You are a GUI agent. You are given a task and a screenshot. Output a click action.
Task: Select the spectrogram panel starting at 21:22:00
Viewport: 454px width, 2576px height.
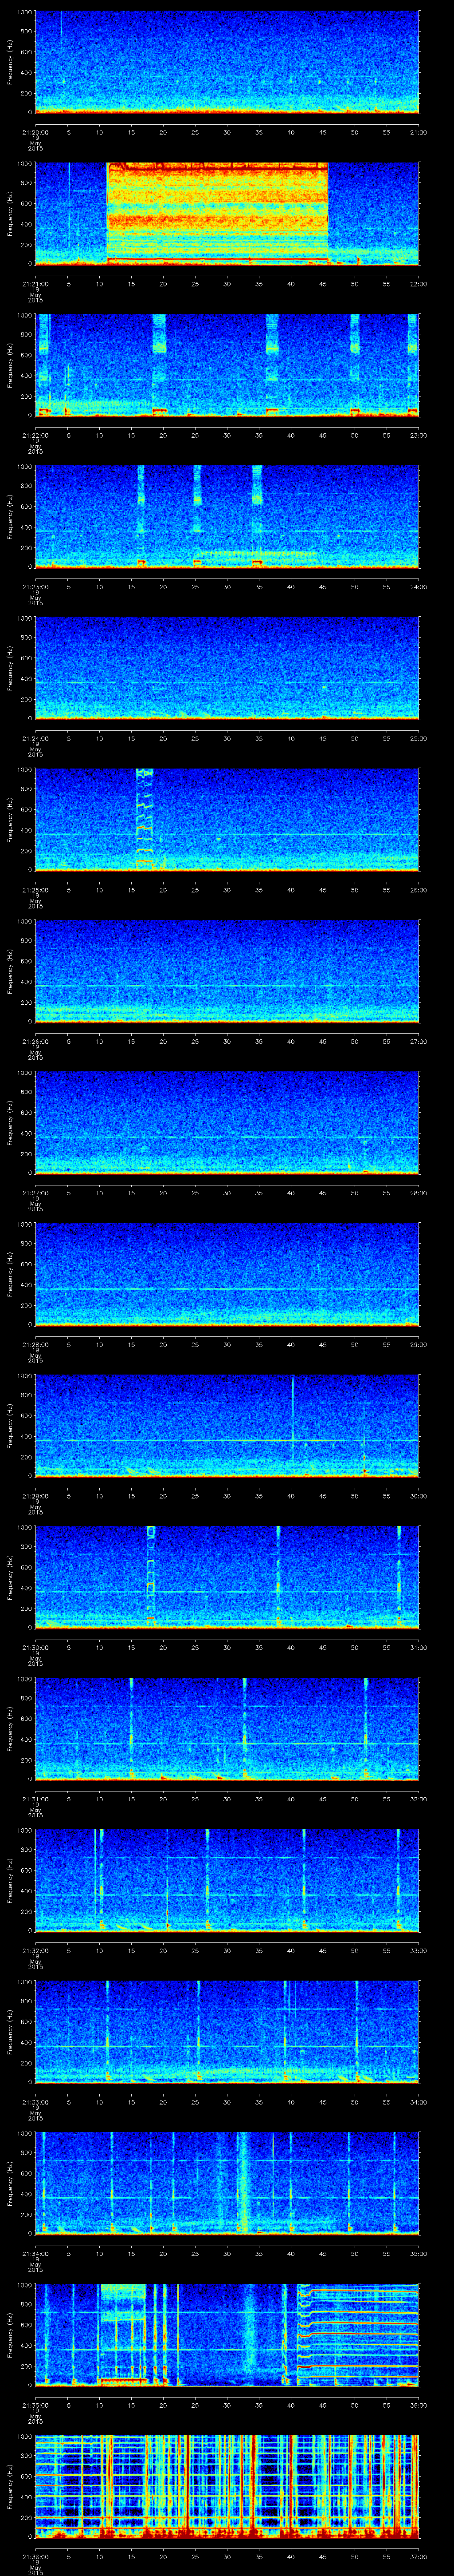click(x=227, y=365)
